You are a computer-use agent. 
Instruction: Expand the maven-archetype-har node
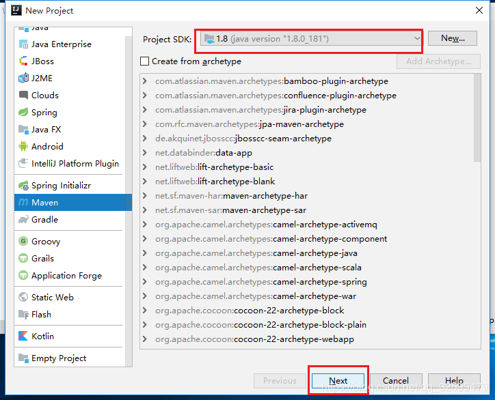[x=144, y=196]
